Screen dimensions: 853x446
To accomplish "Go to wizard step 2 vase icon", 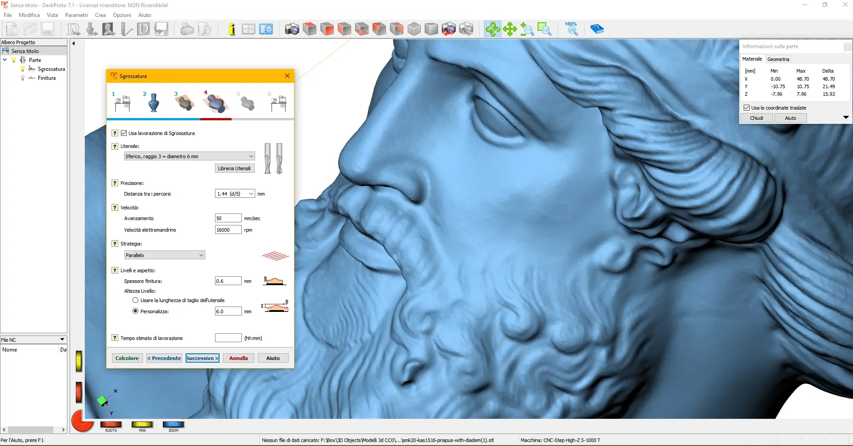I will 153,102.
